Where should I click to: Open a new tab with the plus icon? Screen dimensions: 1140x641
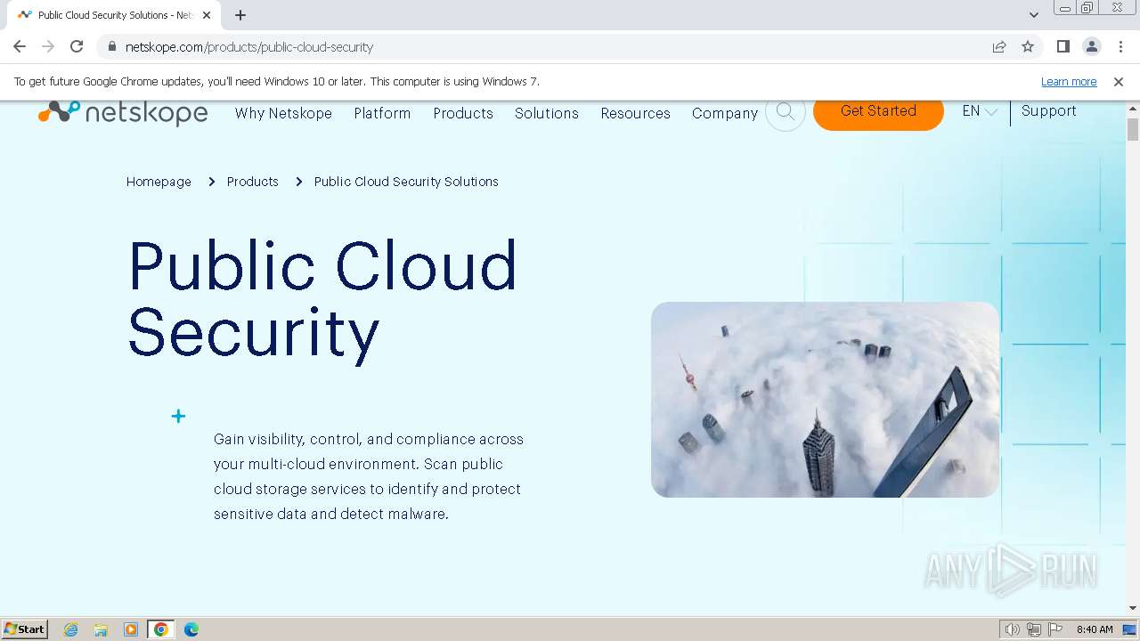[x=240, y=15]
